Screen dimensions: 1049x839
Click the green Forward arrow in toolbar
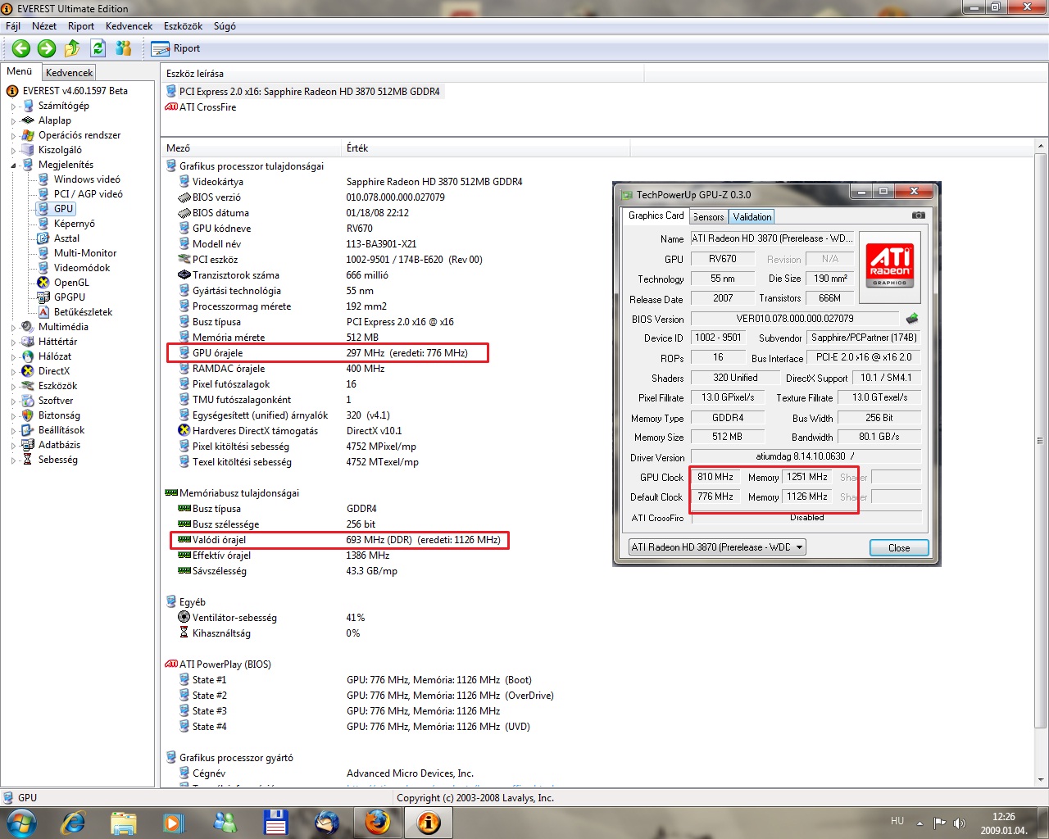pos(47,48)
